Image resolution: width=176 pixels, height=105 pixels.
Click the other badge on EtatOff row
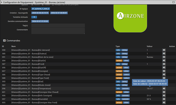click(x=126, y=68)
